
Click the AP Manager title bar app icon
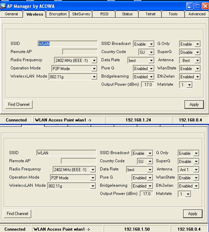coord(3,6)
